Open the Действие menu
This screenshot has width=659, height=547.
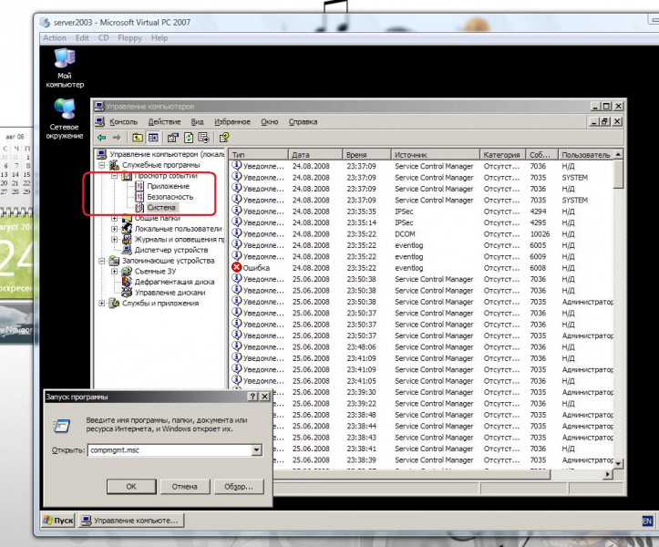[x=164, y=122]
